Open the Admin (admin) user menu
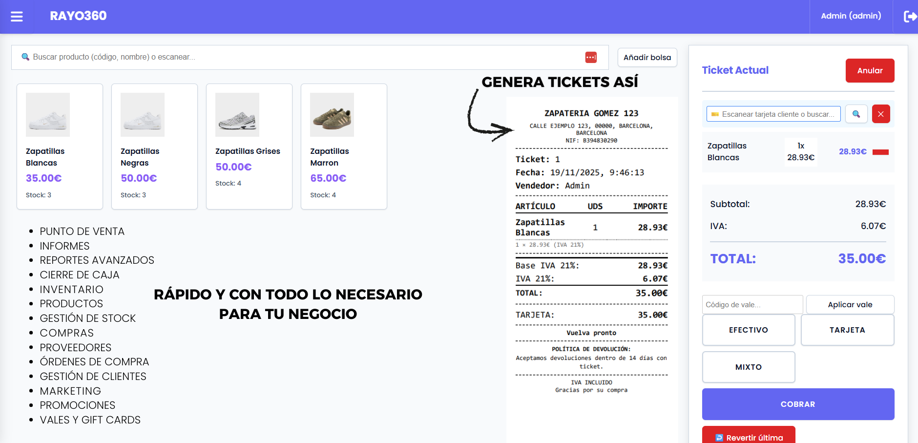The width and height of the screenshot is (918, 443). tap(851, 16)
